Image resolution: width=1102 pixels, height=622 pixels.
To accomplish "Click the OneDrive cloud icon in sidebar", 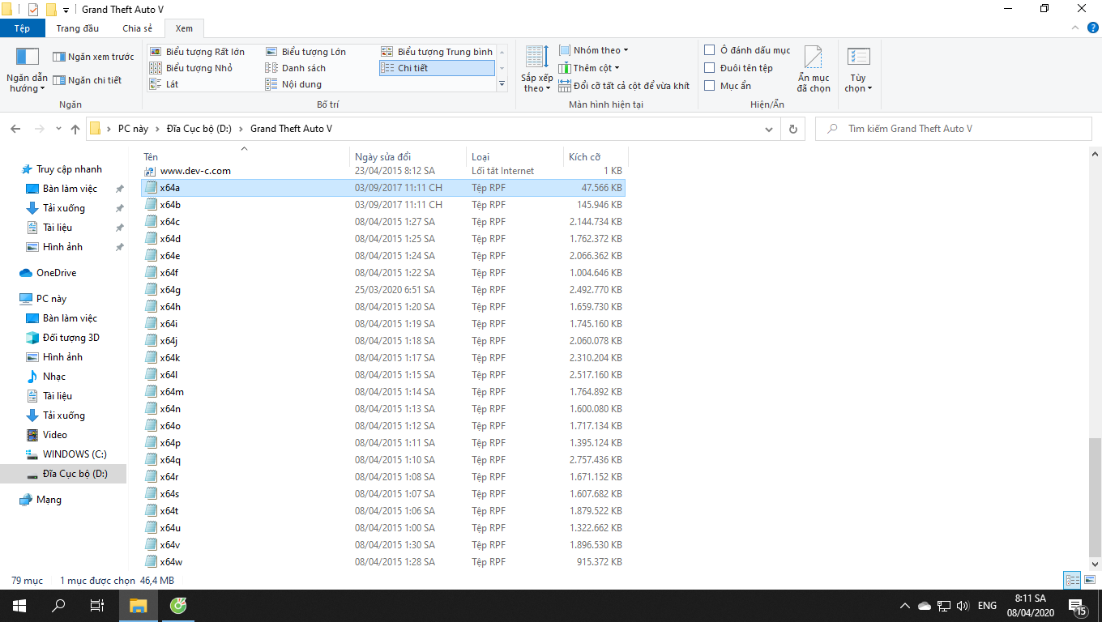I will click(x=25, y=273).
